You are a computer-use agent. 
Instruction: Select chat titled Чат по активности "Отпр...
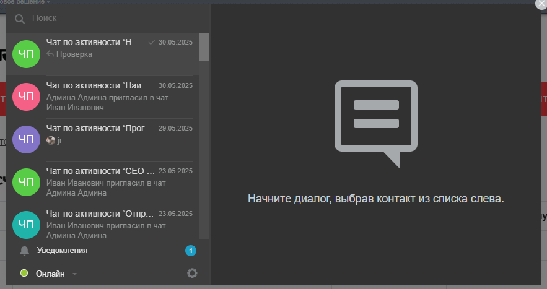coord(100,214)
